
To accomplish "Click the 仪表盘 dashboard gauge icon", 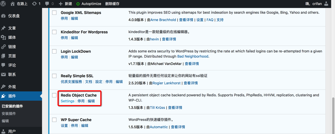I will click(x=4, y=16).
